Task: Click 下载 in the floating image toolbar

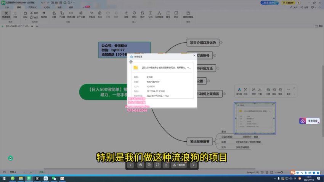Action: point(260,91)
